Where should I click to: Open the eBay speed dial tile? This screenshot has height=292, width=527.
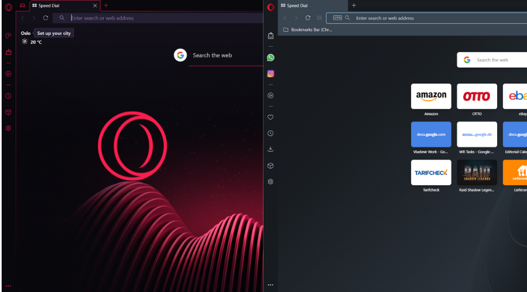click(515, 96)
